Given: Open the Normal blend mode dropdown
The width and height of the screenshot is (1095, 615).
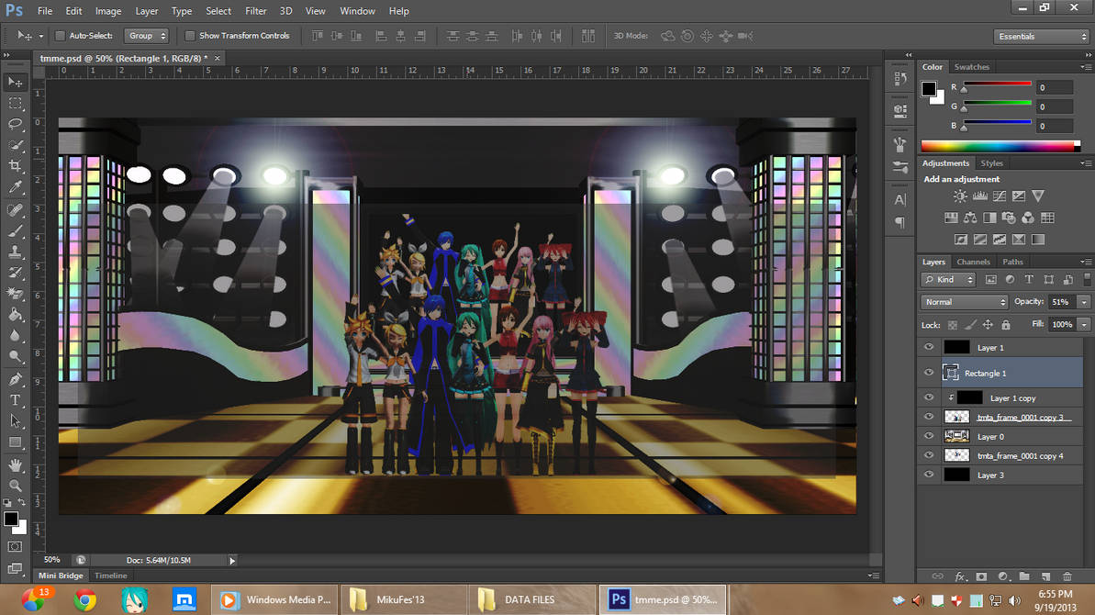Looking at the screenshot, I should click(965, 302).
